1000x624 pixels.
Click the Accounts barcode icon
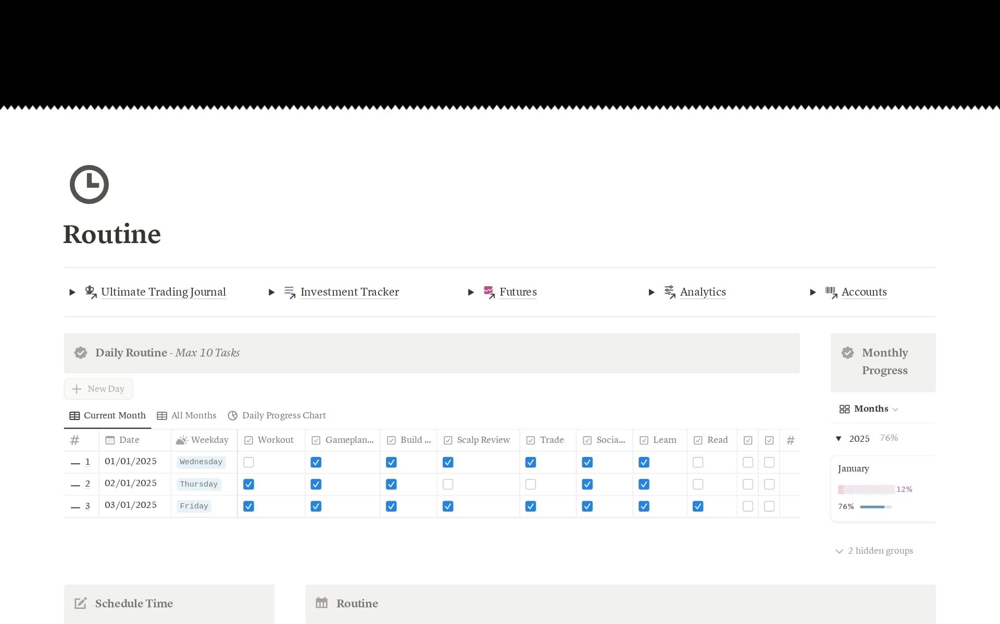831,292
